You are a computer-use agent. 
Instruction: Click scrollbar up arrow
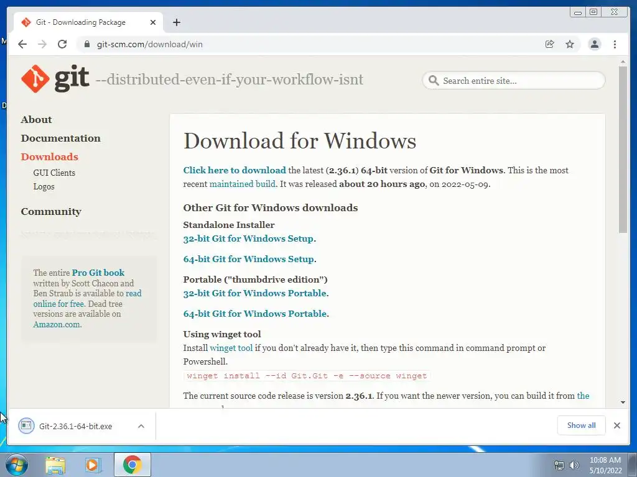[623, 62]
